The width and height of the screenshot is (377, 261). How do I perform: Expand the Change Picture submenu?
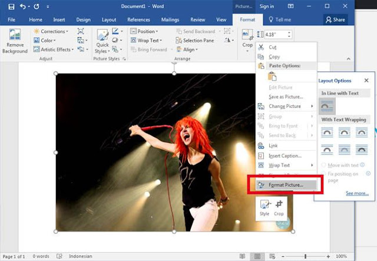pos(286,106)
